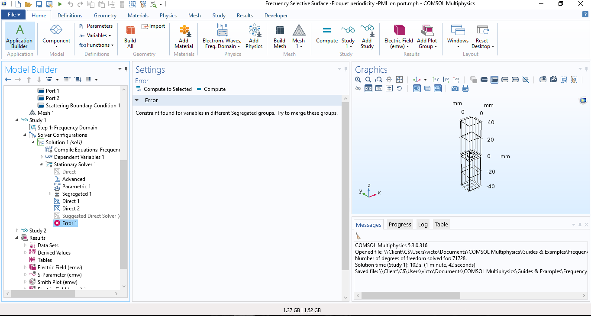
Task: Toggle View Unhidden Only eye button
Action: click(x=368, y=88)
